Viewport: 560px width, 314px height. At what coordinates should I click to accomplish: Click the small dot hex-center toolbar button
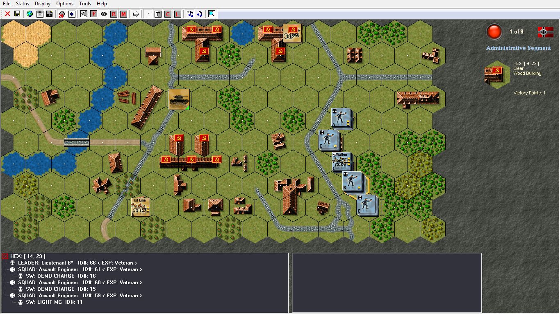point(148,14)
